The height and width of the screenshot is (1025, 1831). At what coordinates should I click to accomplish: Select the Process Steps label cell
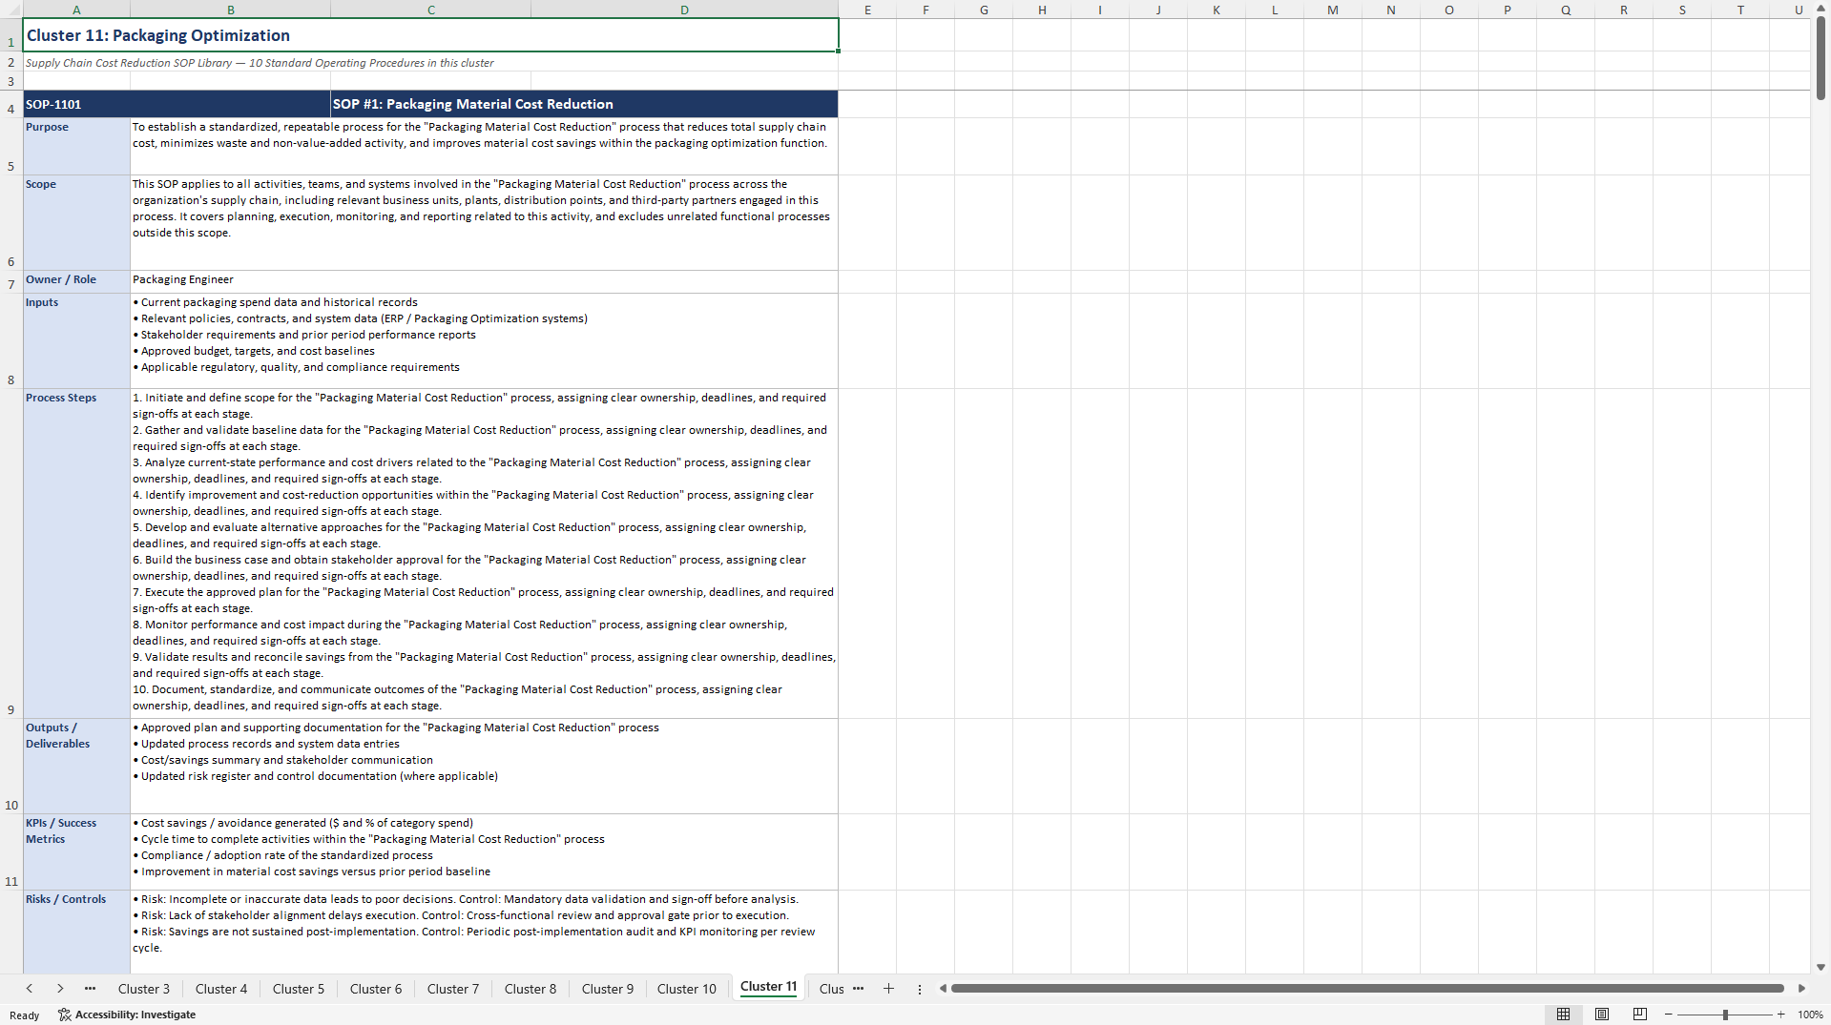point(76,553)
